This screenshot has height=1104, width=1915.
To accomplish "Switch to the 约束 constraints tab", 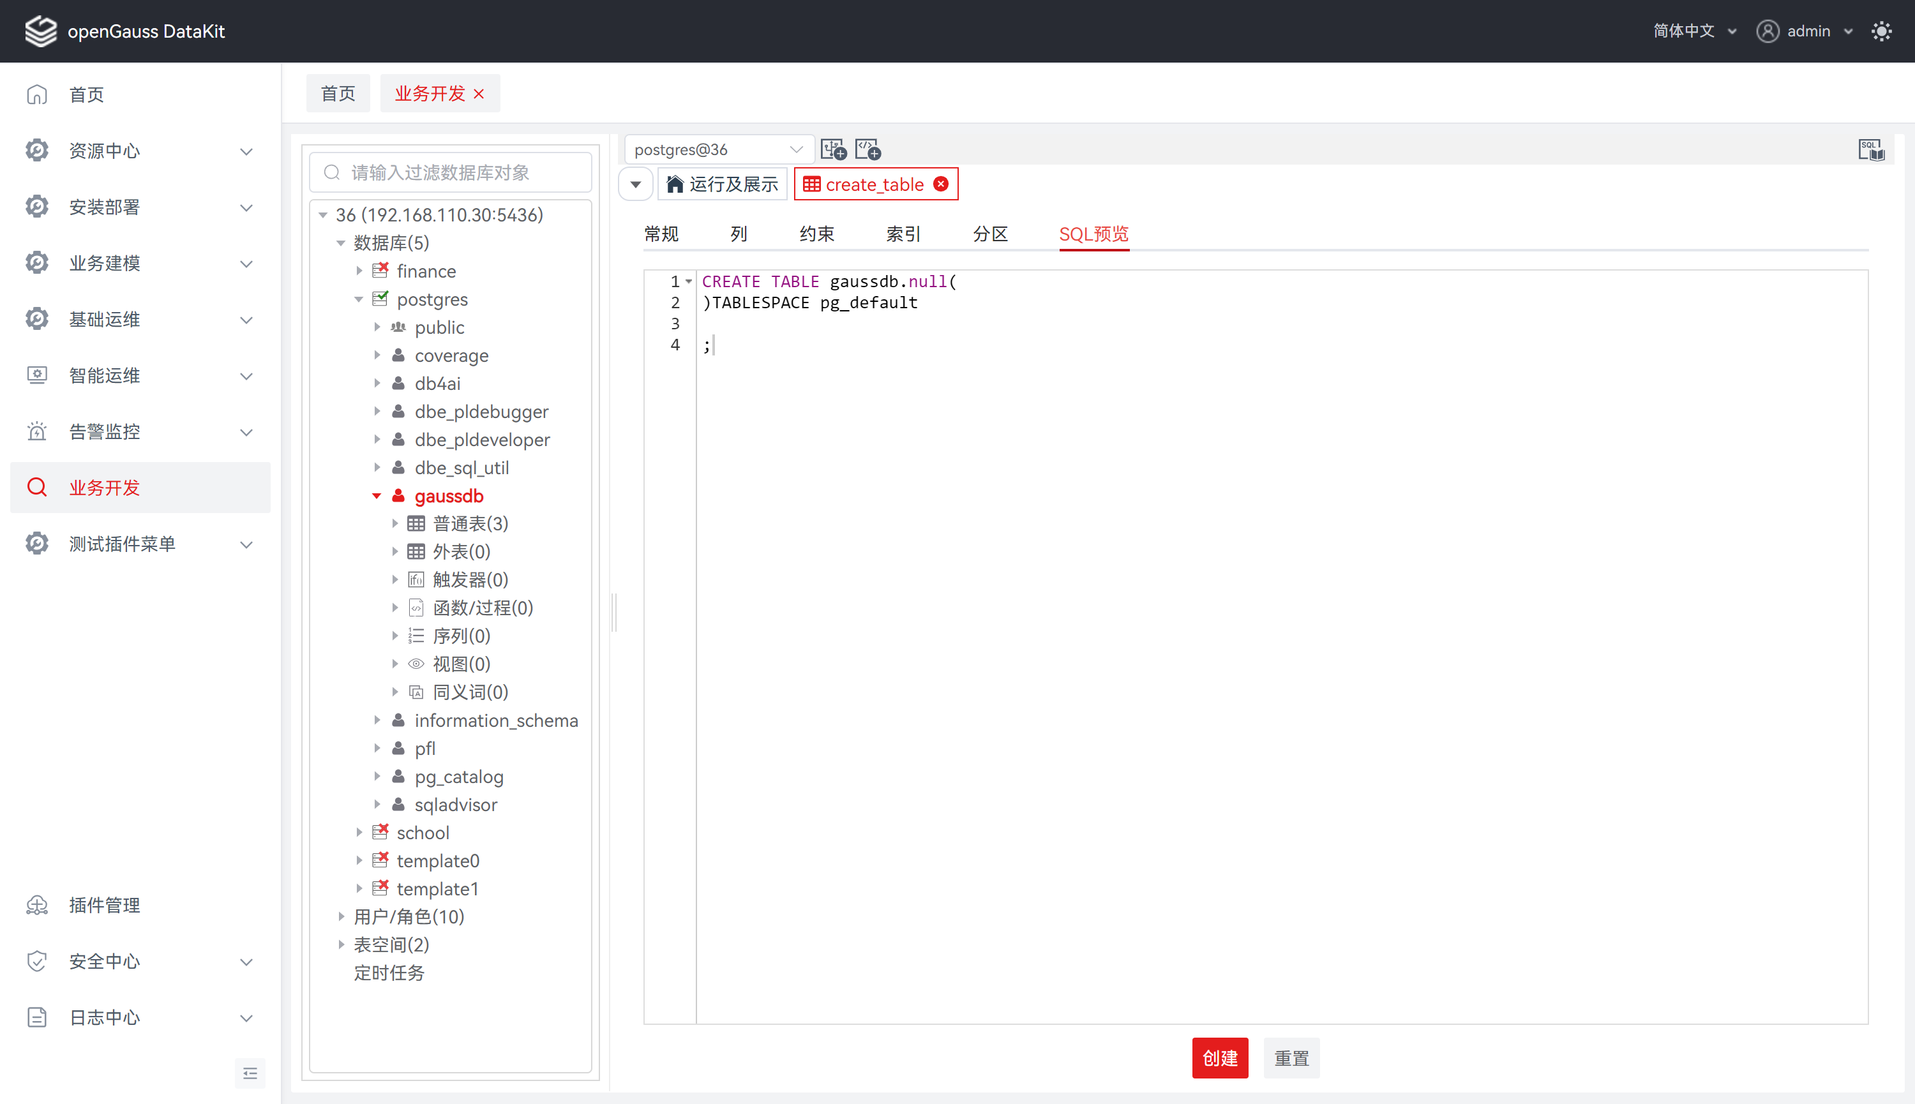I will tap(816, 234).
